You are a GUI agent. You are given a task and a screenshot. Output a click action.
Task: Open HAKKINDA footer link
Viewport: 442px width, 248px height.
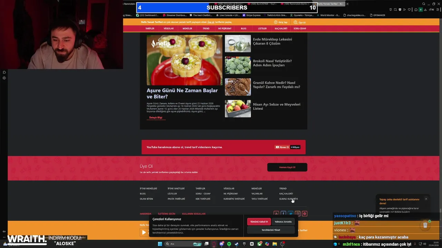click(145, 214)
